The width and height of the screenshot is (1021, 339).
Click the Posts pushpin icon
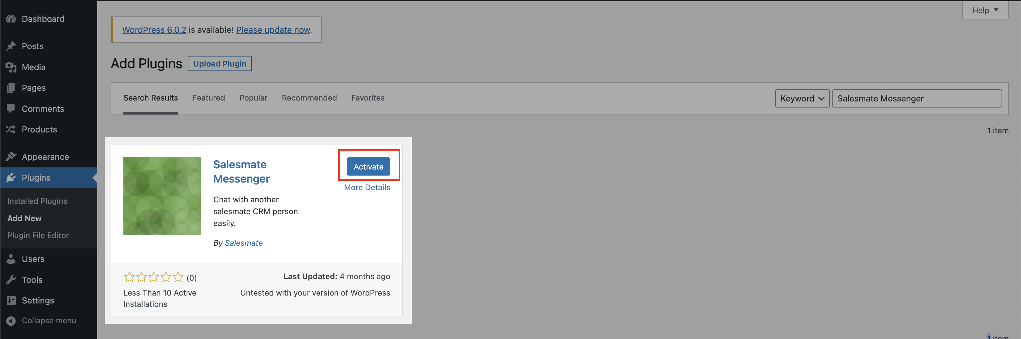(x=11, y=46)
